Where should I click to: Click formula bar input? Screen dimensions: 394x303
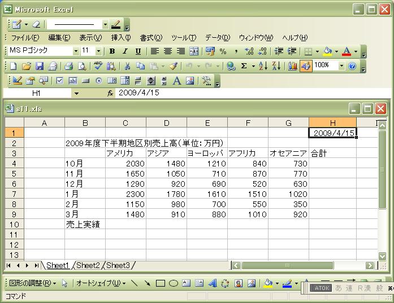[253, 93]
